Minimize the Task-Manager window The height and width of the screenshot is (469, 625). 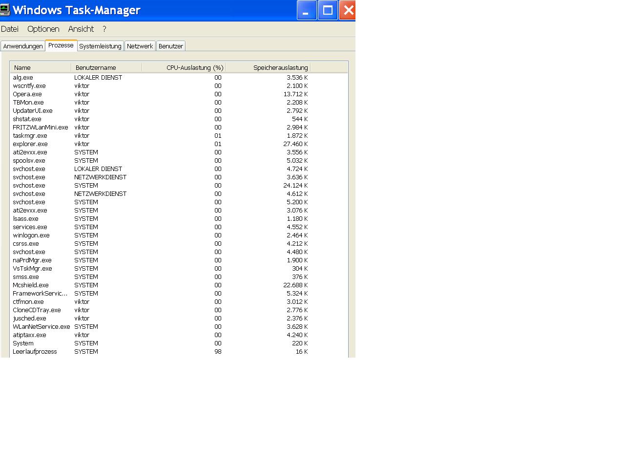(307, 10)
